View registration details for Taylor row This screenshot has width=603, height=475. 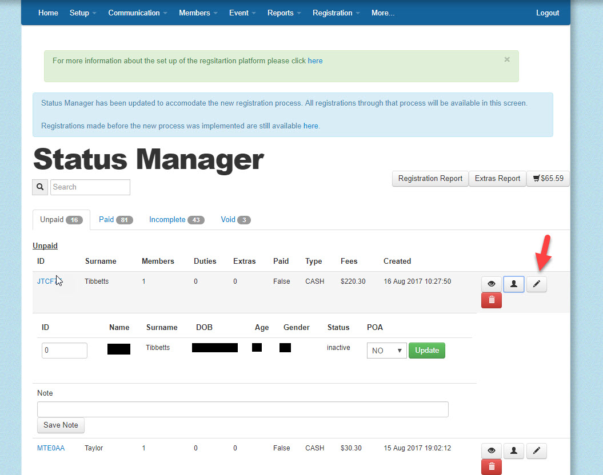[491, 450]
